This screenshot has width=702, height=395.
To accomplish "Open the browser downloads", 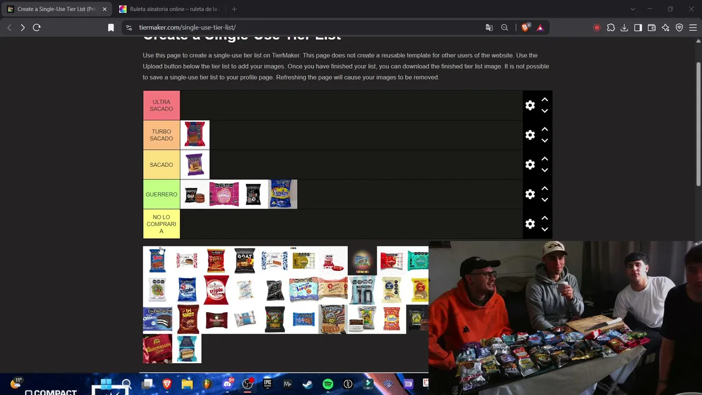I will [x=624, y=27].
